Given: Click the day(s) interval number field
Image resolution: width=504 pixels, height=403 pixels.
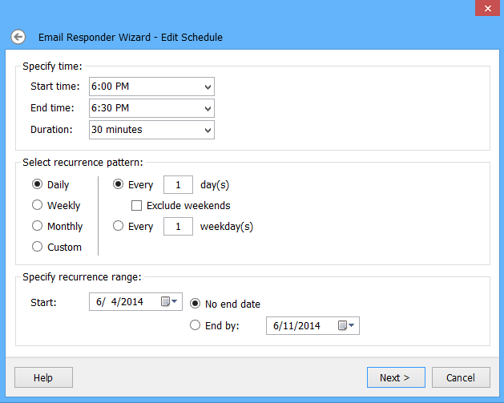Looking at the screenshot, I should coord(178,185).
